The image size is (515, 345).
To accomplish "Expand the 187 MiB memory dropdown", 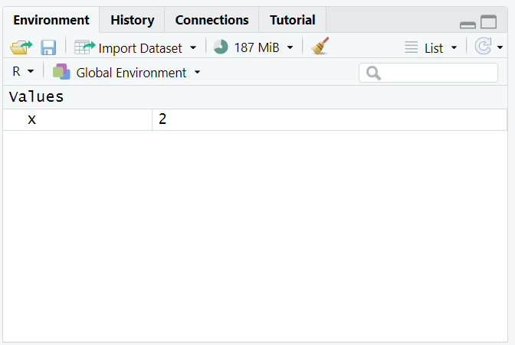I will 290,47.
